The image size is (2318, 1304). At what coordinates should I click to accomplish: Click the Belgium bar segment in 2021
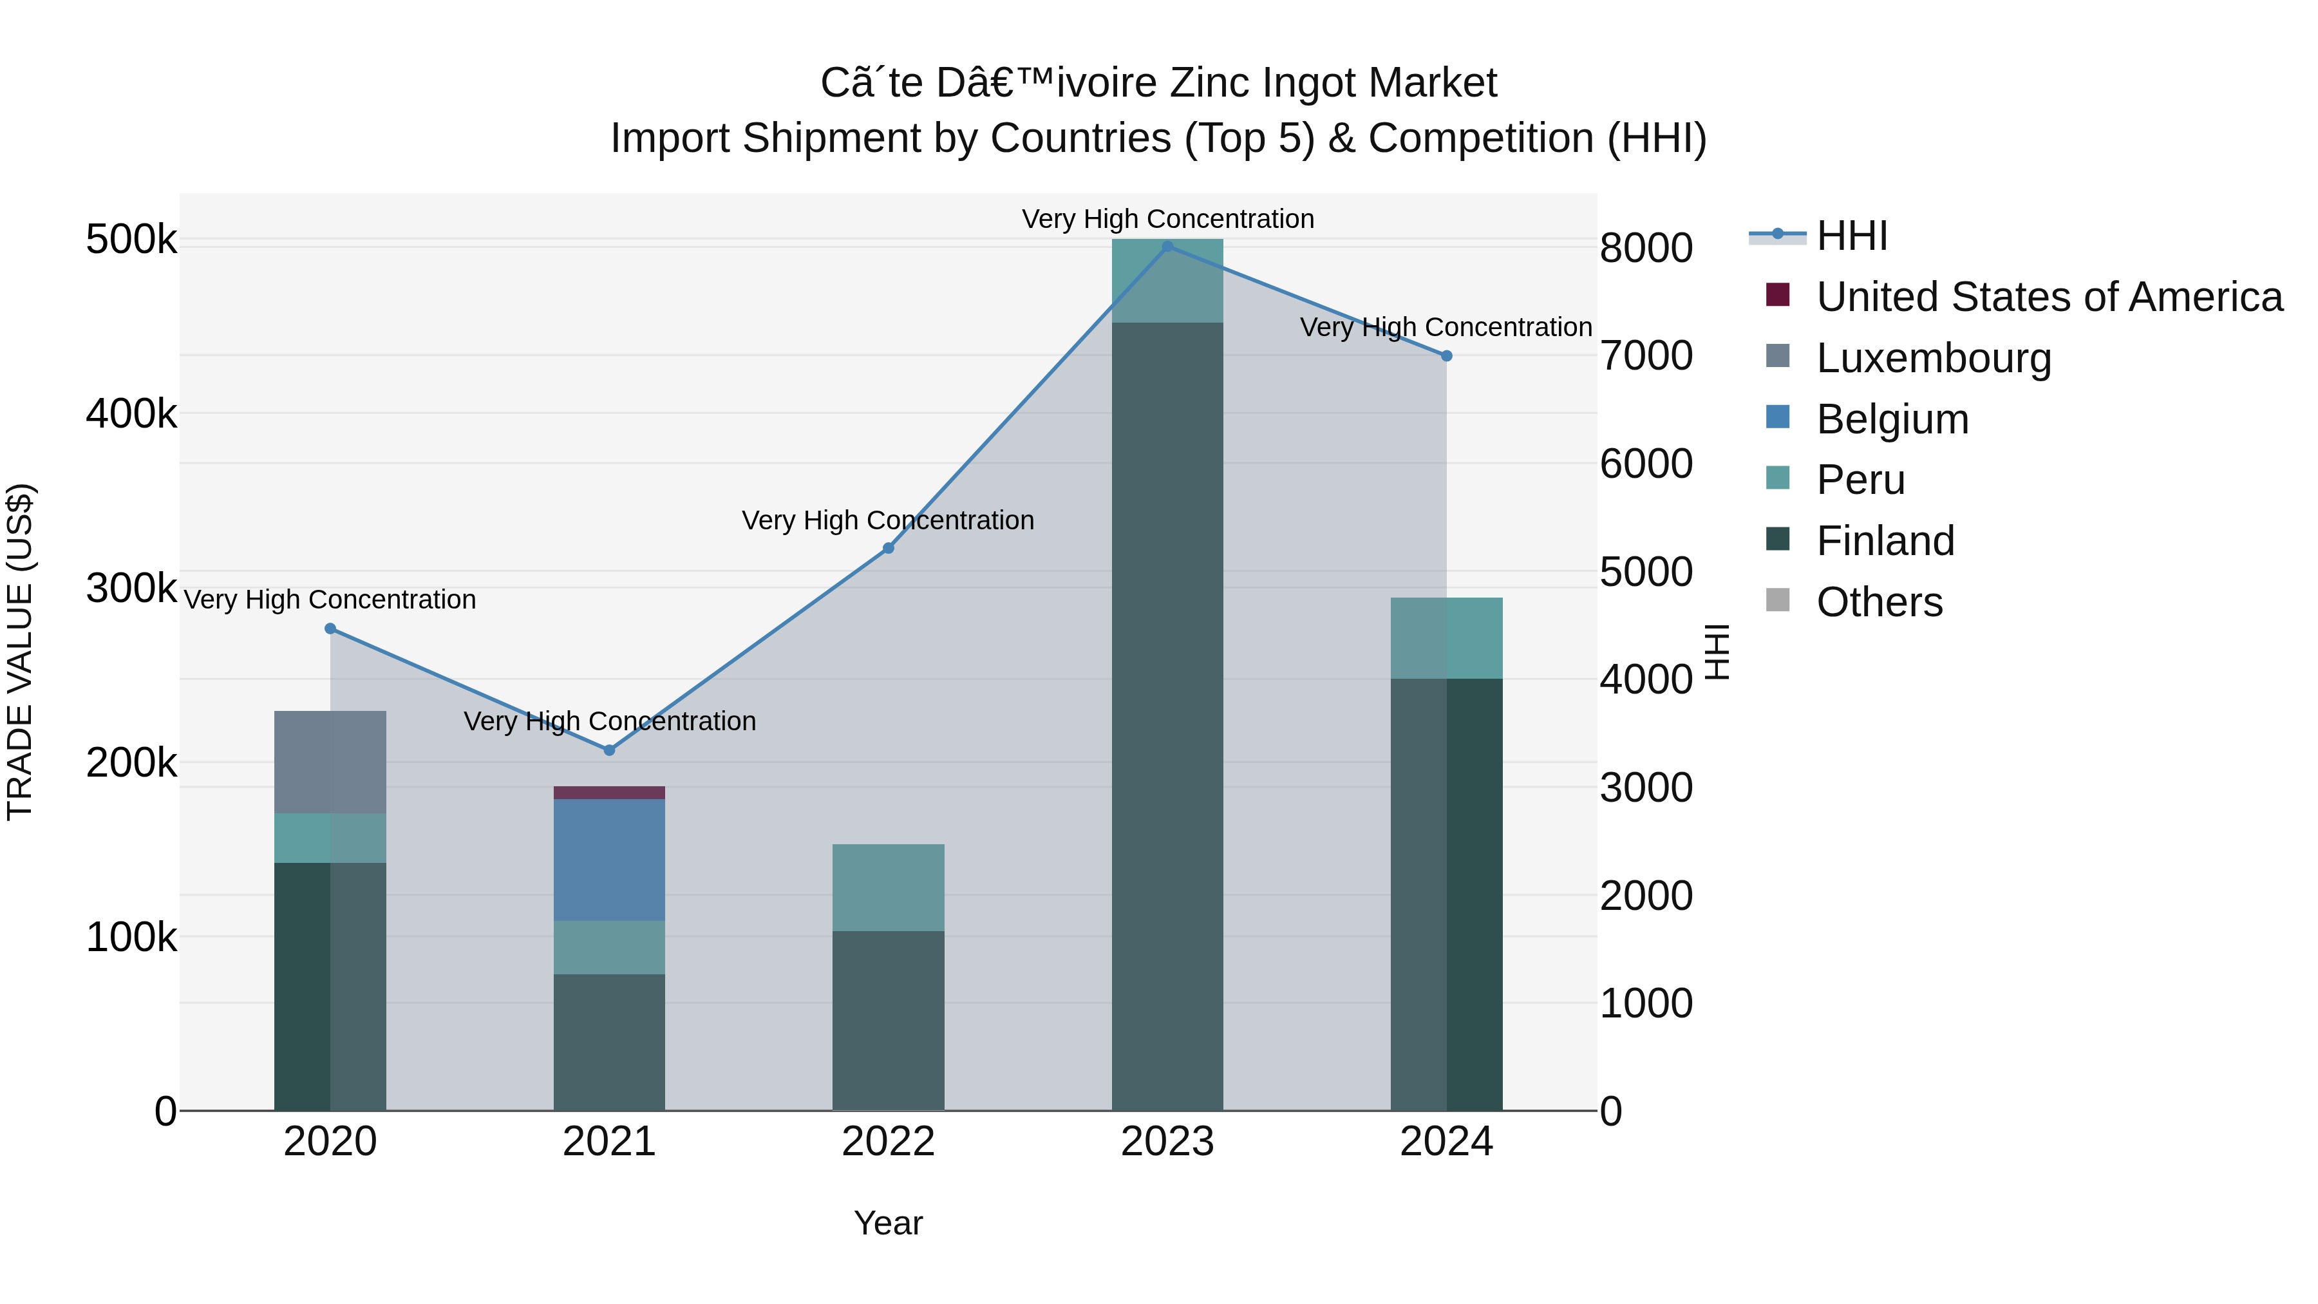pyautogui.click(x=609, y=860)
